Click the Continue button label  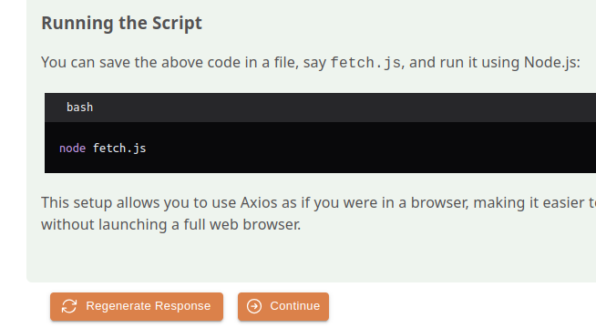pyautogui.click(x=295, y=306)
